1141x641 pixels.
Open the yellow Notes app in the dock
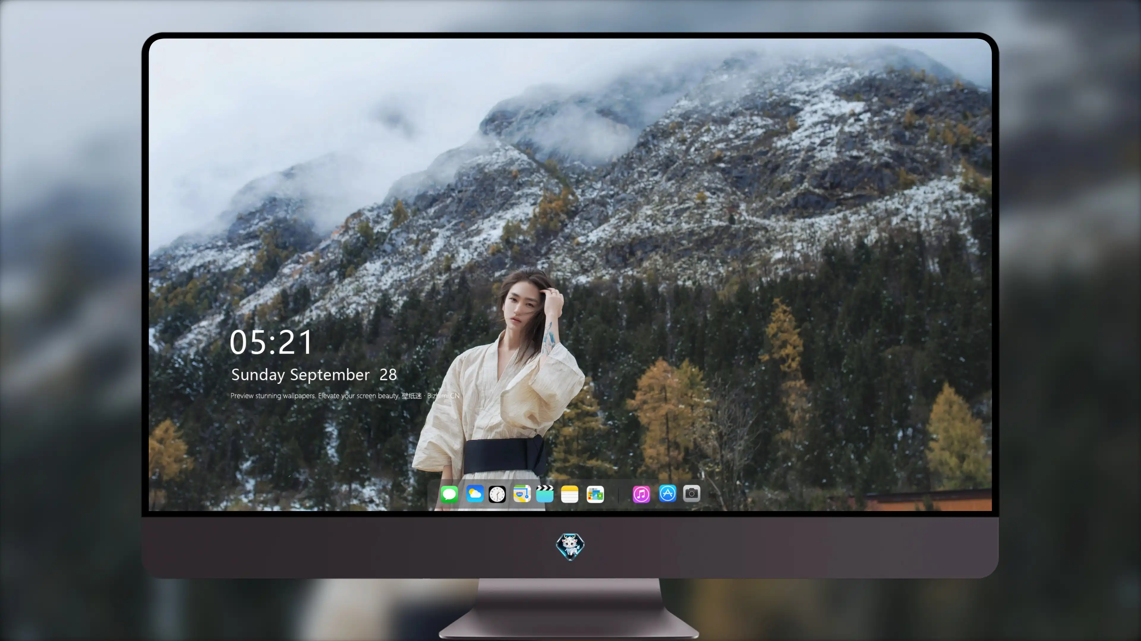click(570, 494)
